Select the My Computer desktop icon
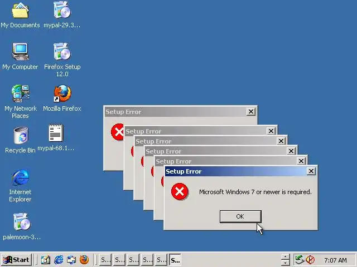The height and width of the screenshot is (267, 357). coord(20,52)
